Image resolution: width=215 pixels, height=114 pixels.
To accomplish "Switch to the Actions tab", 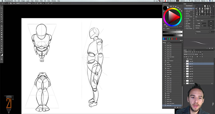I will tap(169, 43).
